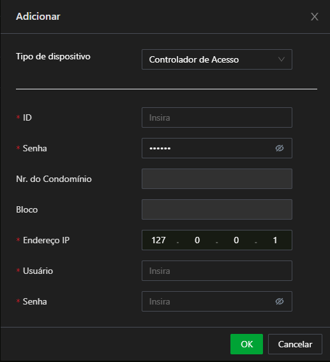This screenshot has width=330, height=362.
Task: Click the Nr. do Condomínio field
Action: tap(217, 179)
